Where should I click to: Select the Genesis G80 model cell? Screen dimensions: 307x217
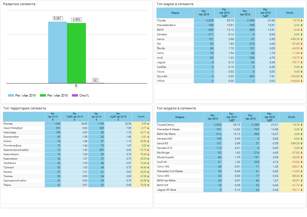(x=180, y=139)
